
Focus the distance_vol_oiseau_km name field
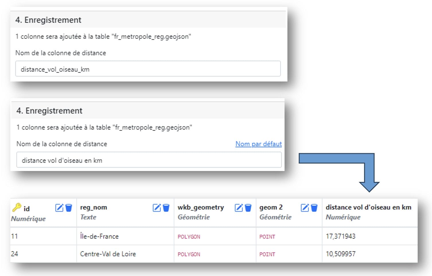click(x=148, y=69)
